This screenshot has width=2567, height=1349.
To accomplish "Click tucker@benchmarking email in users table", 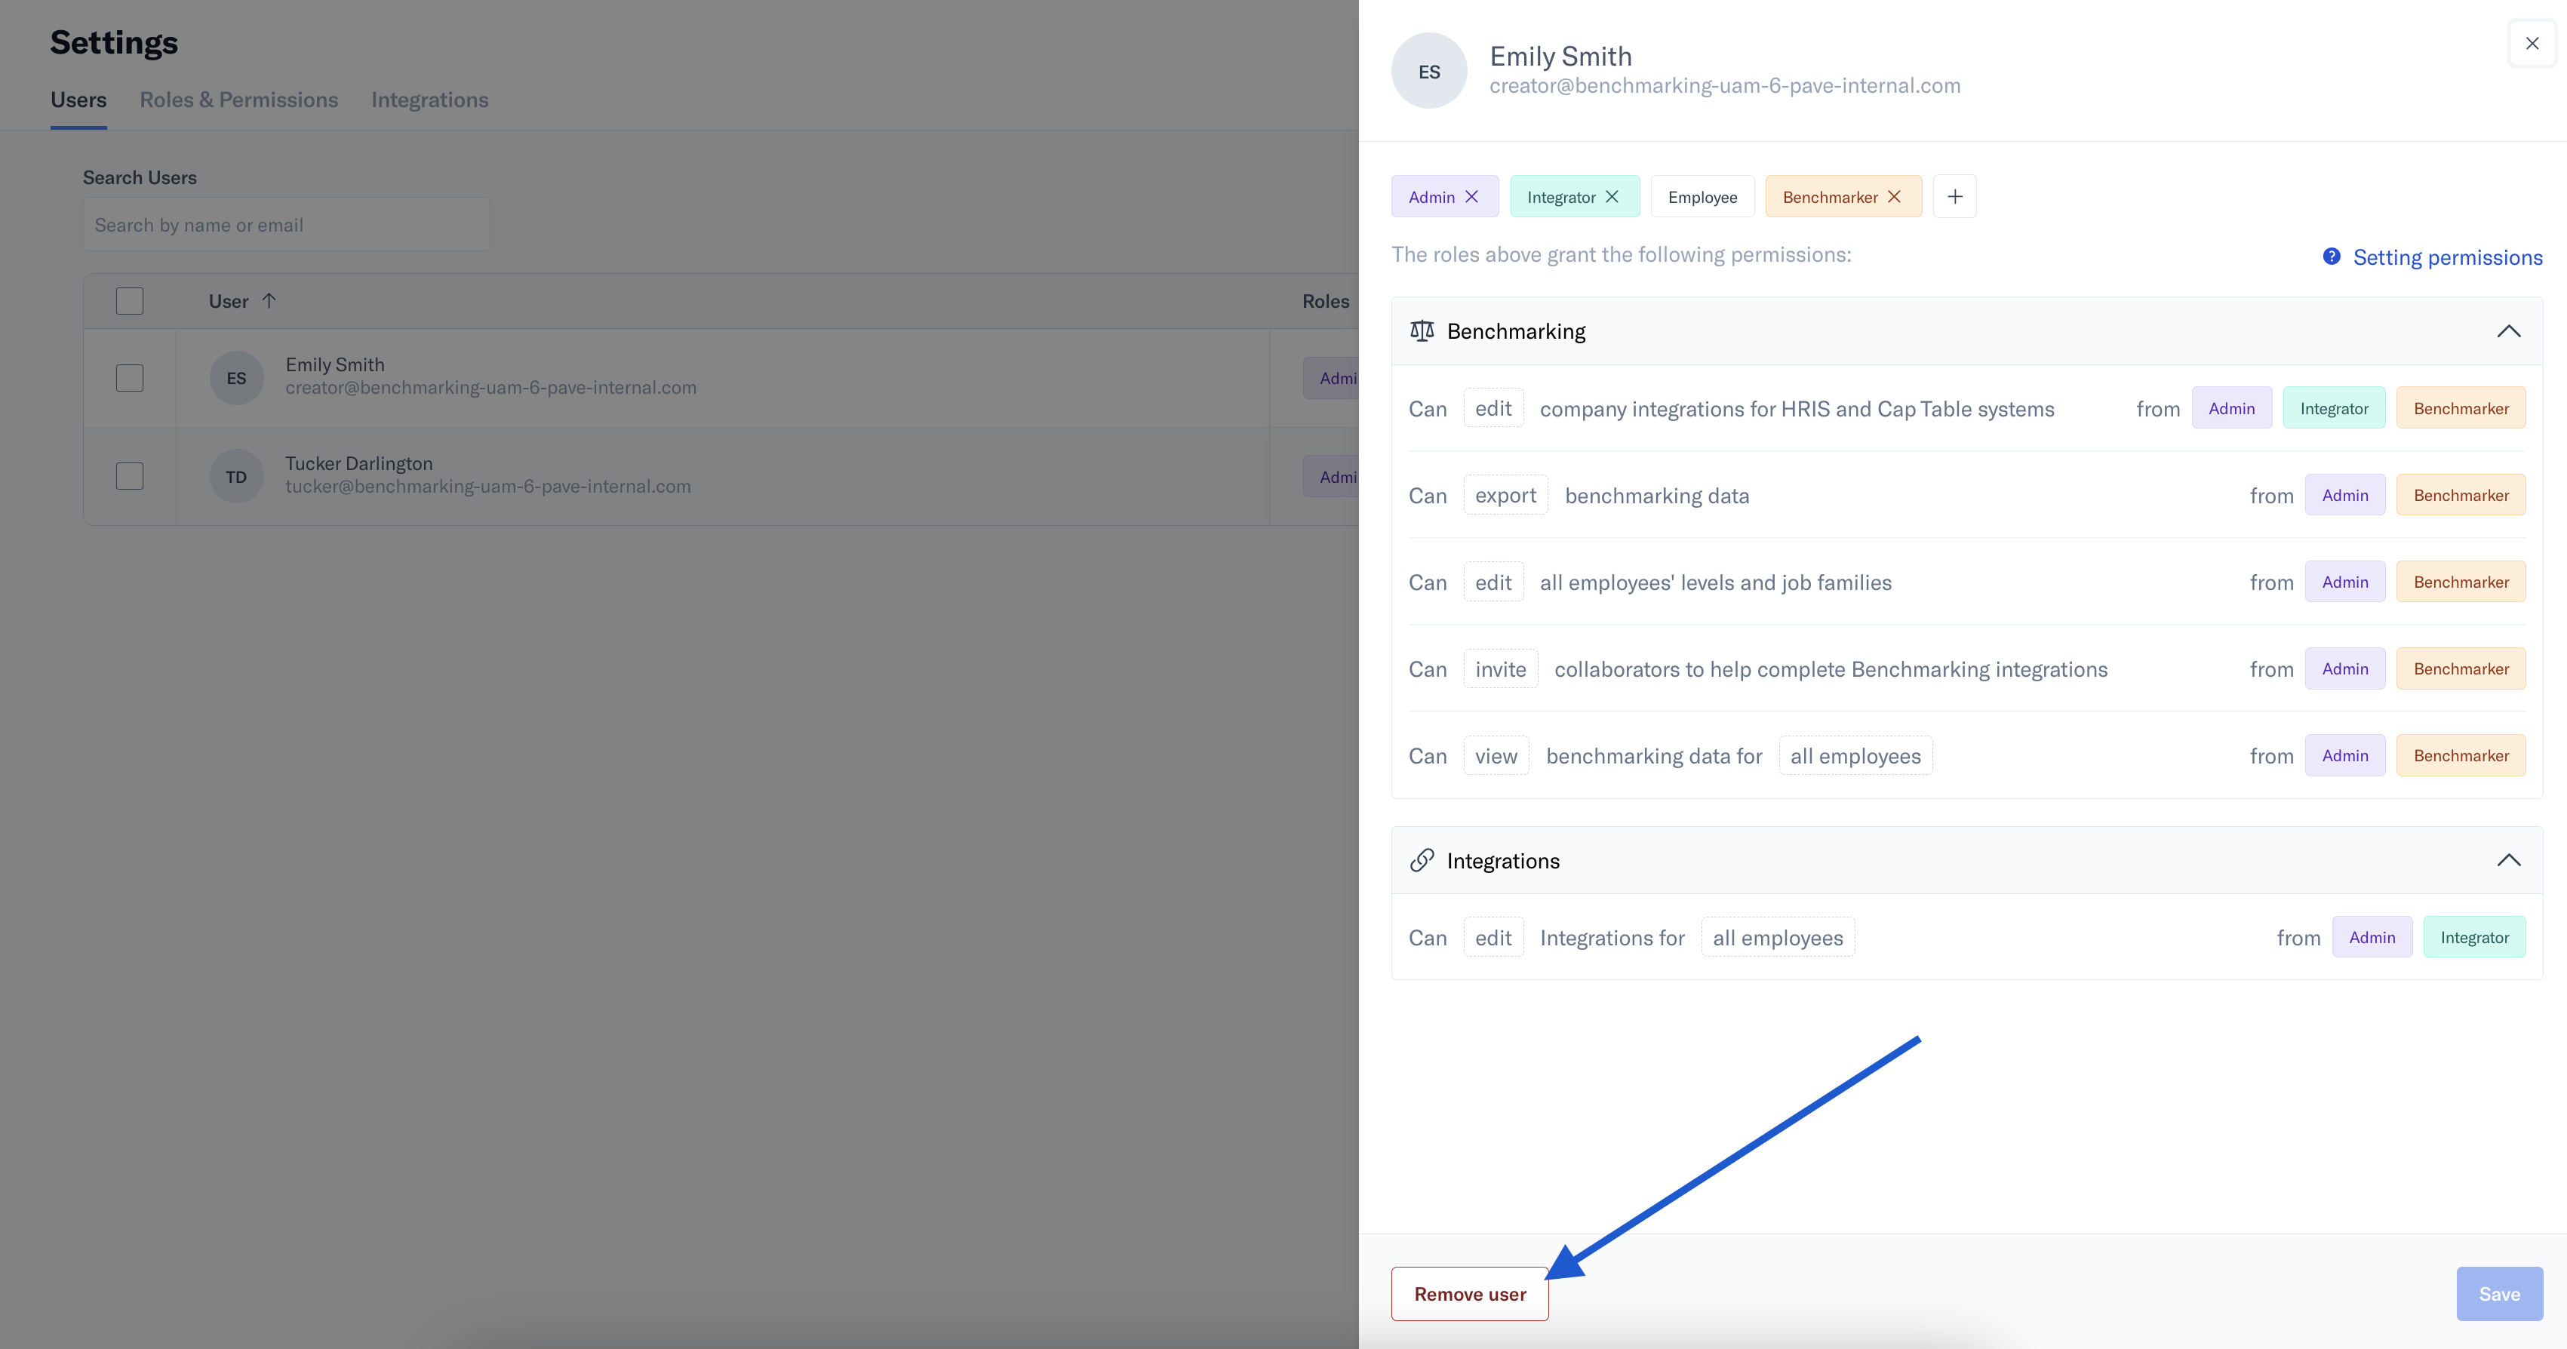I will click(488, 486).
